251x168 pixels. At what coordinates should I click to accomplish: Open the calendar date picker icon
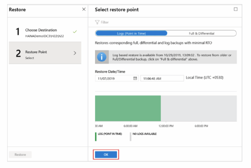click(x=135, y=78)
